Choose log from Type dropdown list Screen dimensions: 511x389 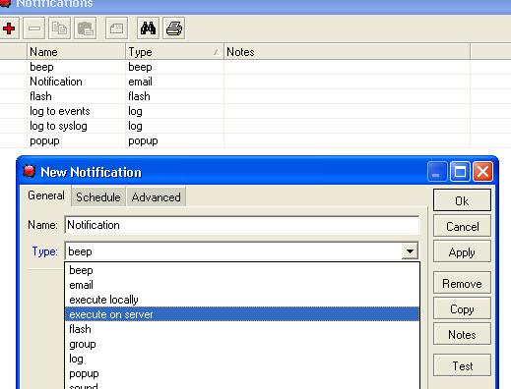(242, 359)
